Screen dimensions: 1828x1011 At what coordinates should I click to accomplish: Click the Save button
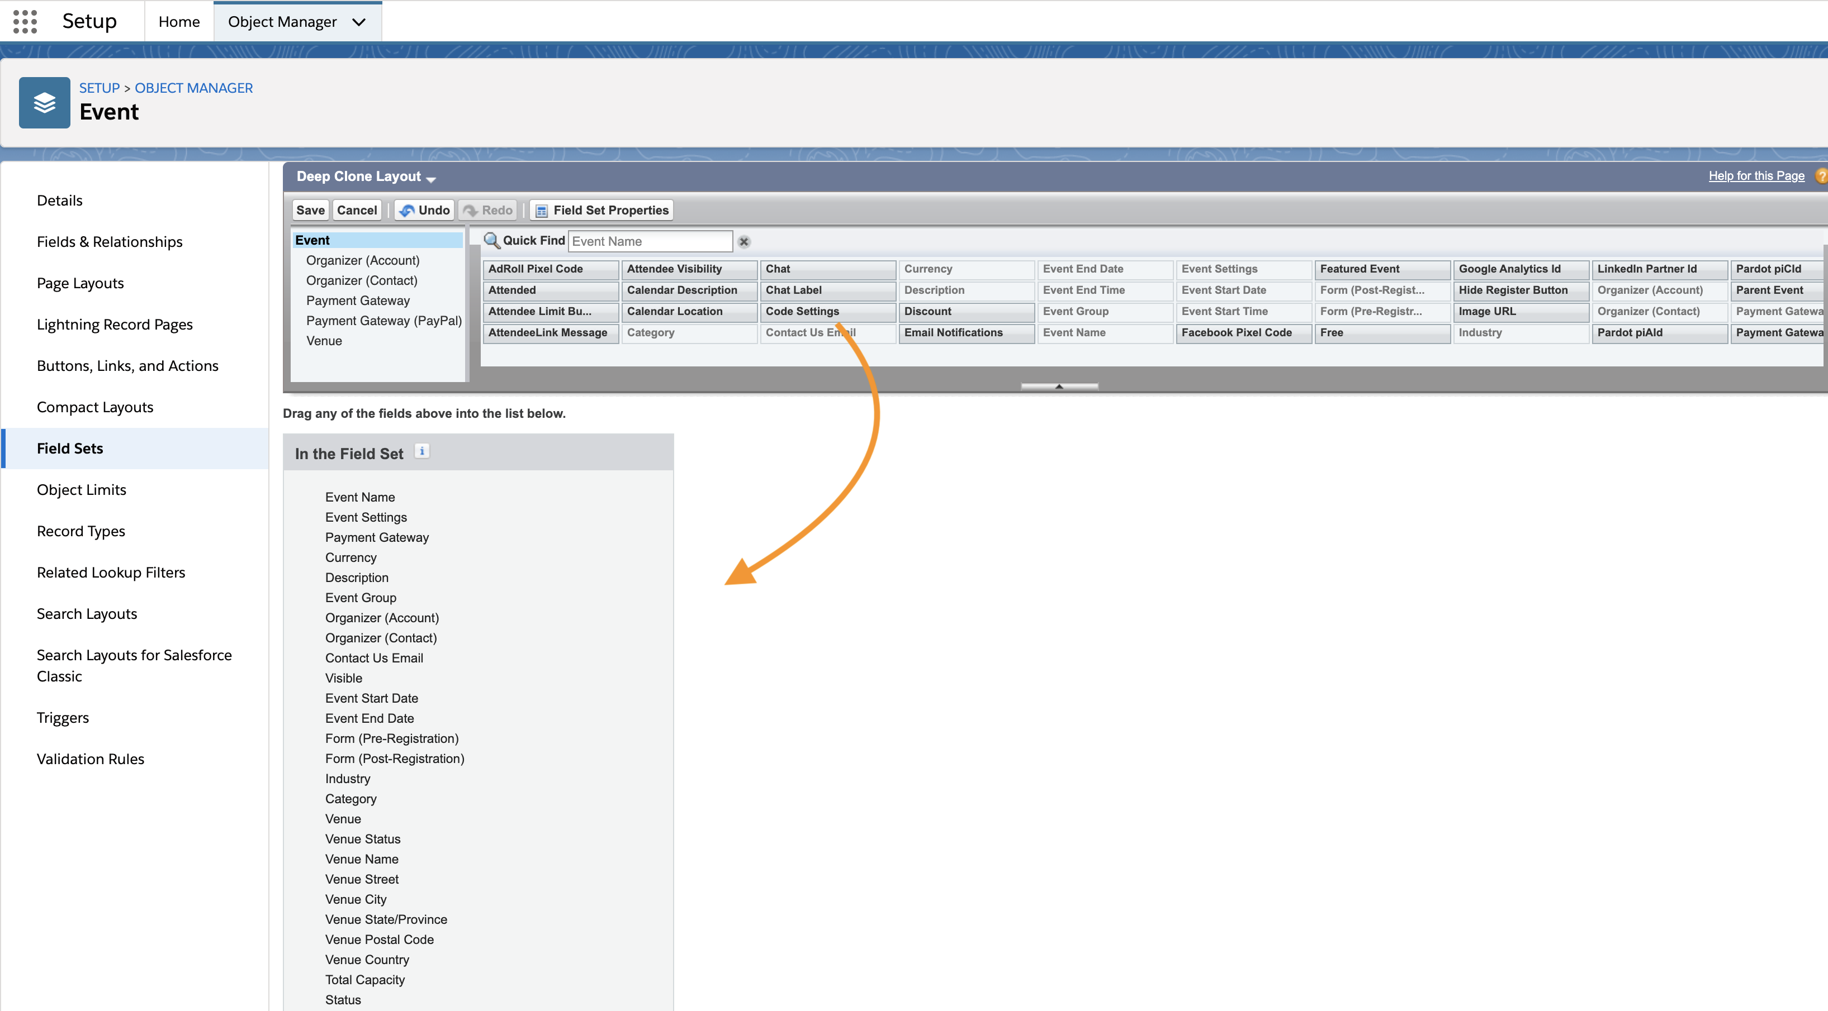310,210
